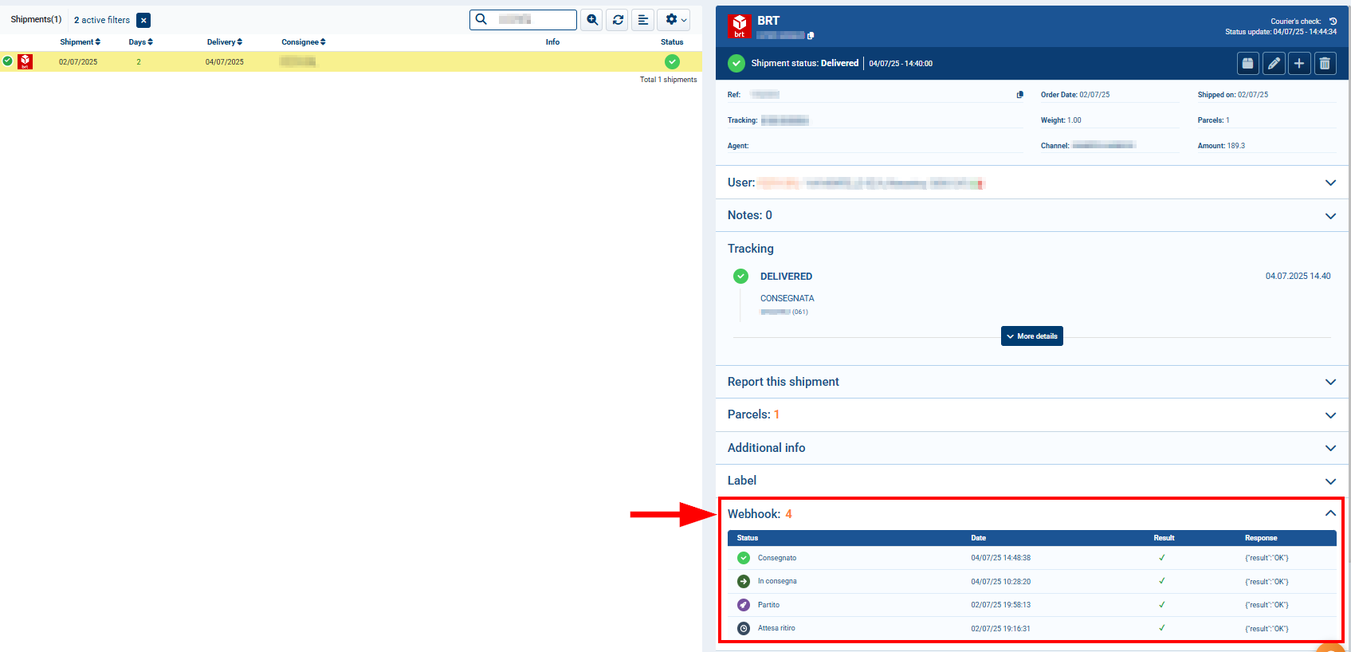Expand the Parcels section
Screen dimensions: 1351x652
click(1330, 415)
